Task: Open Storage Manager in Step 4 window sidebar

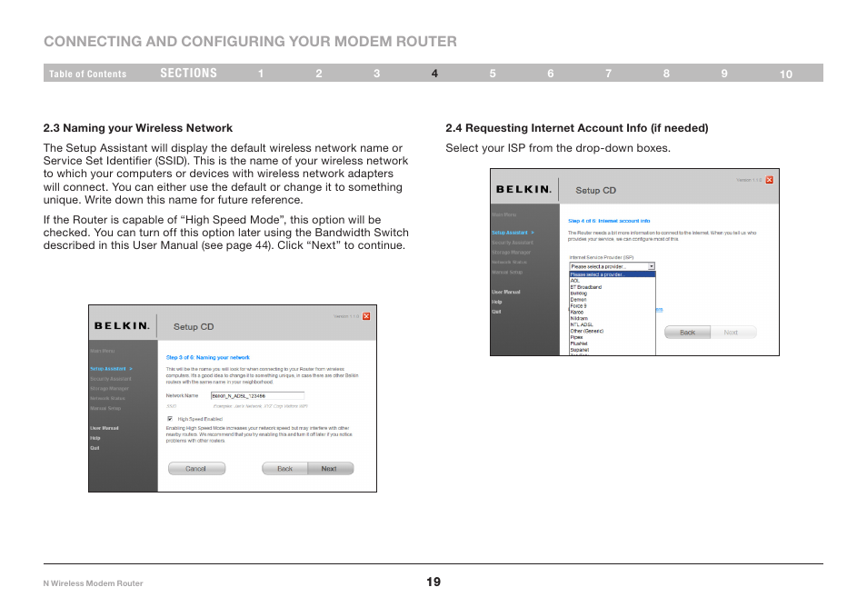Action: coord(512,253)
